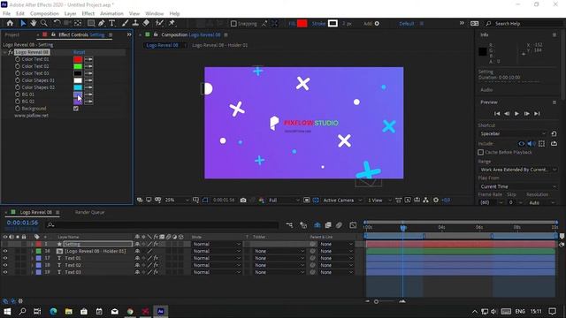This screenshot has width=566, height=318.
Task: Select the Eraser tool
Action: [x=146, y=23]
